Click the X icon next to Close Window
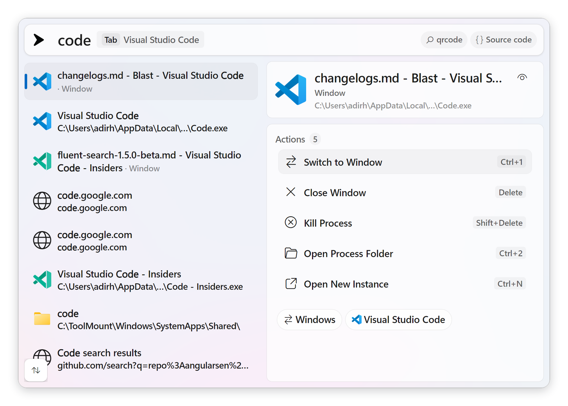Viewport: 568px width, 406px height. pos(291,192)
